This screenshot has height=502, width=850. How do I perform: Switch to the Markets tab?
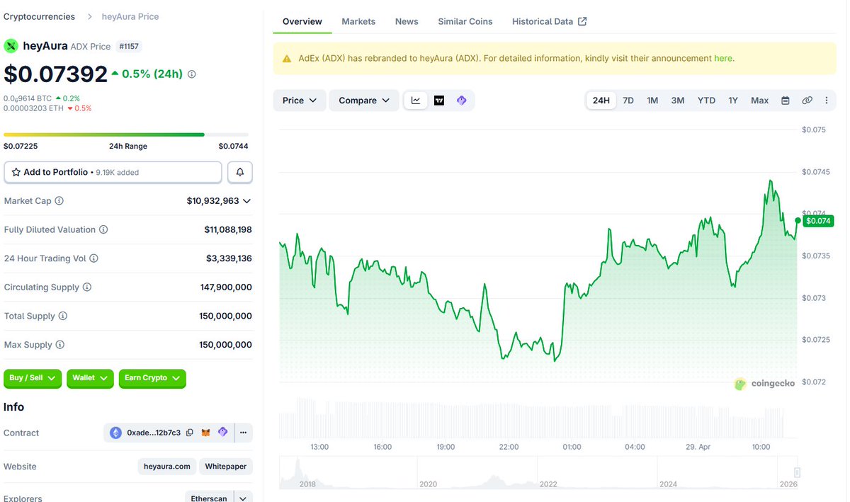click(358, 21)
